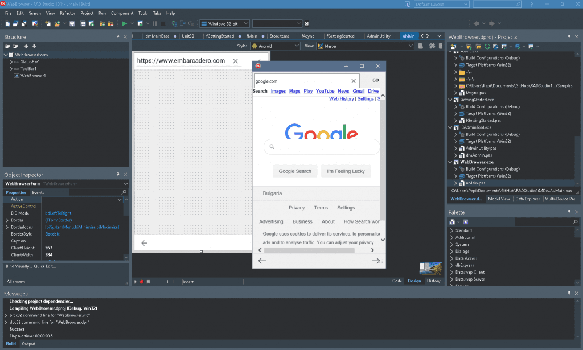Click the move up arrow in Structure panel
The width and height of the screenshot is (583, 350).
tap(26, 47)
